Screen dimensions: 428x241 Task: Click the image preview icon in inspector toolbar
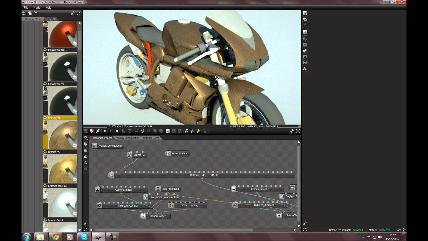tap(305, 32)
